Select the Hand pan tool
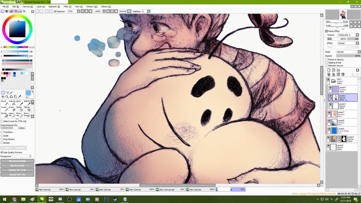This screenshot has height=203, width=361. point(15,97)
